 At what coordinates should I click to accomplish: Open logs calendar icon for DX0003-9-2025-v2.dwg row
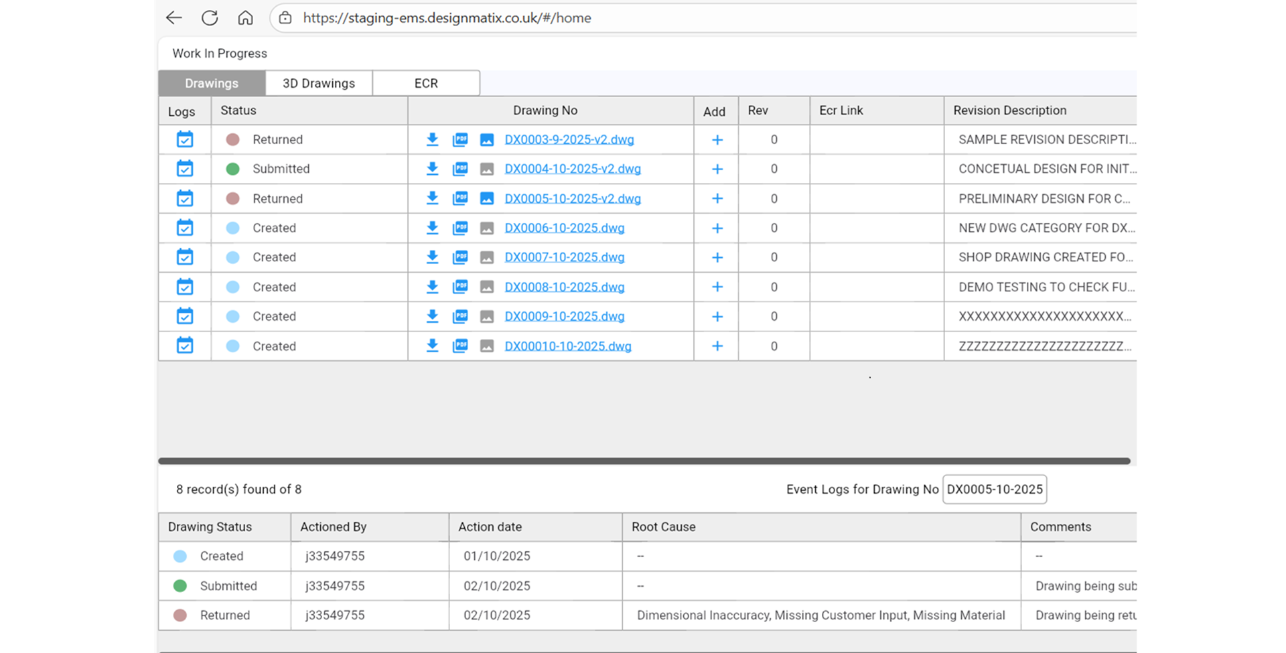click(x=185, y=139)
